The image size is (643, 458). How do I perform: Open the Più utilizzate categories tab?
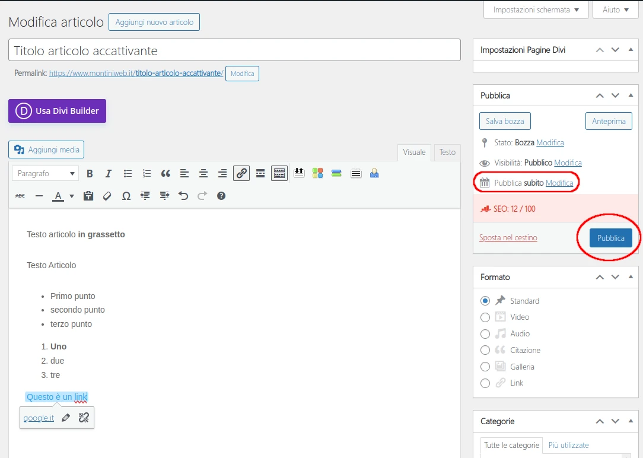(x=568, y=445)
